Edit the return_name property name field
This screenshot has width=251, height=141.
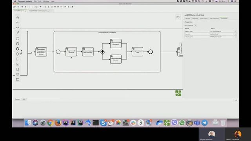point(197,37)
